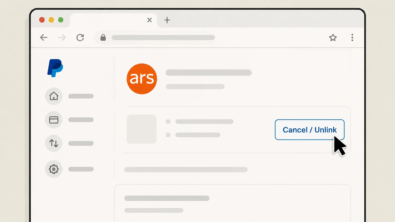The width and height of the screenshot is (395, 222).
Task: Reload the page with the refresh icon
Action: pyautogui.click(x=80, y=38)
